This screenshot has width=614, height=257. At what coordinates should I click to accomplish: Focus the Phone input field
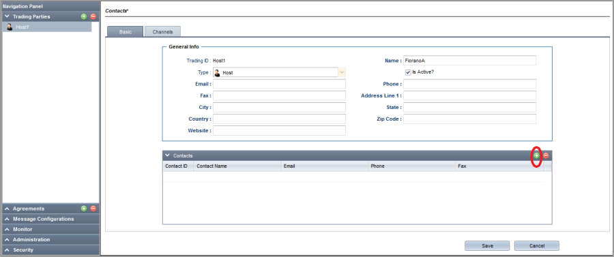pos(469,84)
